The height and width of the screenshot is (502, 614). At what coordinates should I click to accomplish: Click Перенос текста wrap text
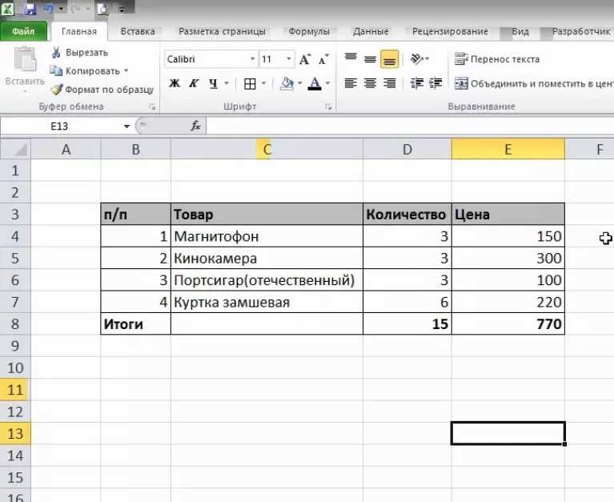point(497,59)
